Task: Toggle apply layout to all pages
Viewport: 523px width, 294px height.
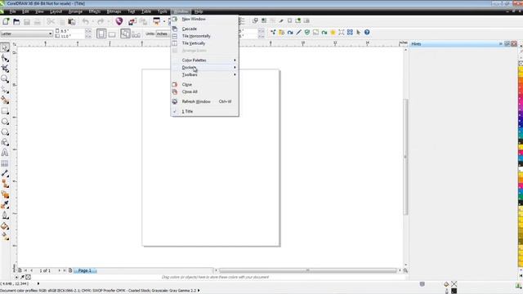Action: coord(125,33)
